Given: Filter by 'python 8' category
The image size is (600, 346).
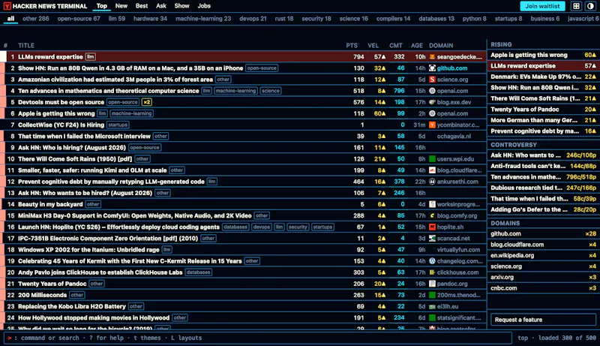Looking at the screenshot, I should point(474,18).
